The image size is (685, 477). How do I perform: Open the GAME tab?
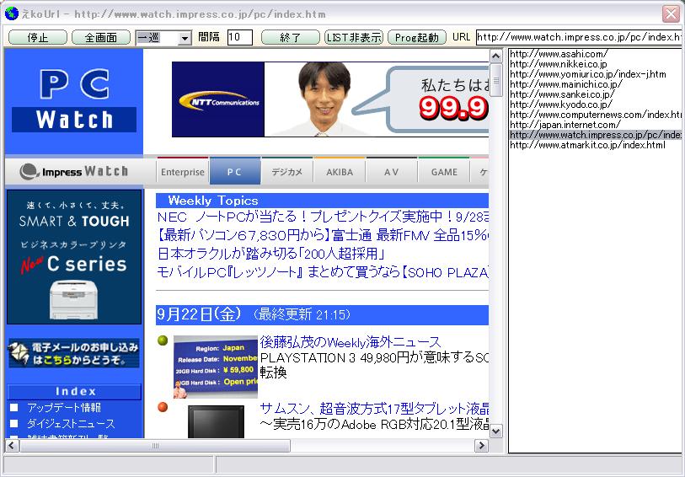point(444,172)
